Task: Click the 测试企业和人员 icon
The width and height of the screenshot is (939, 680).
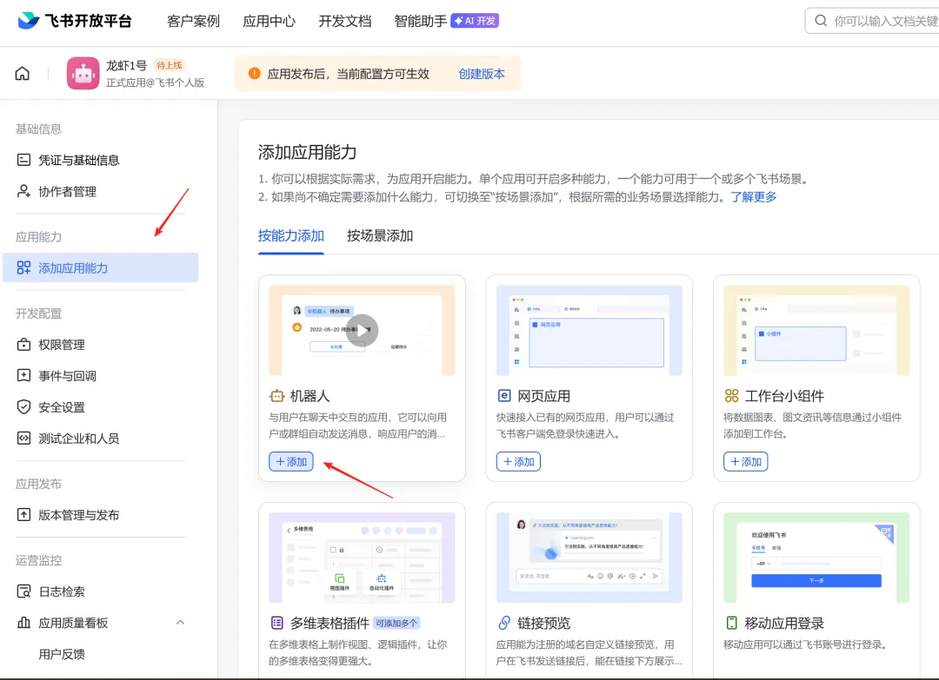Action: [x=23, y=439]
